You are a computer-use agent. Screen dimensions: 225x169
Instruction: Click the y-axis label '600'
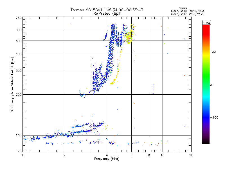click(19, 30)
